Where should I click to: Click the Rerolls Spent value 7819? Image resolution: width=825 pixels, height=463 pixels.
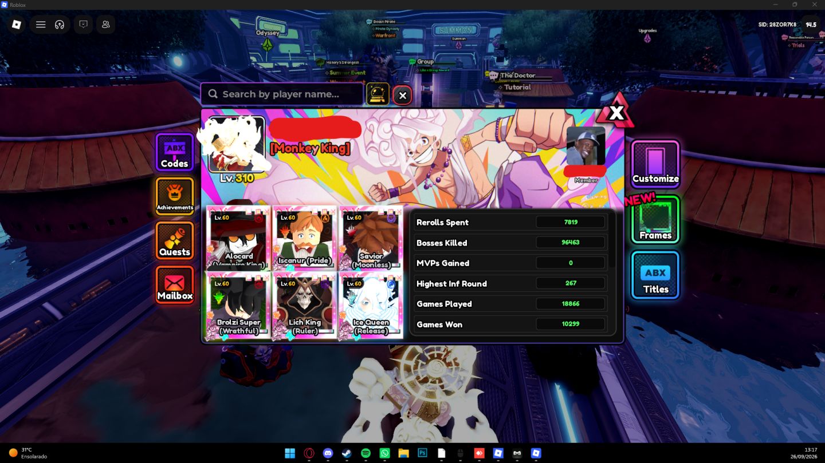[x=570, y=222]
